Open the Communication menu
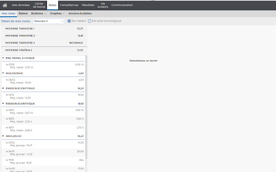276x172 pixels. (122, 5)
